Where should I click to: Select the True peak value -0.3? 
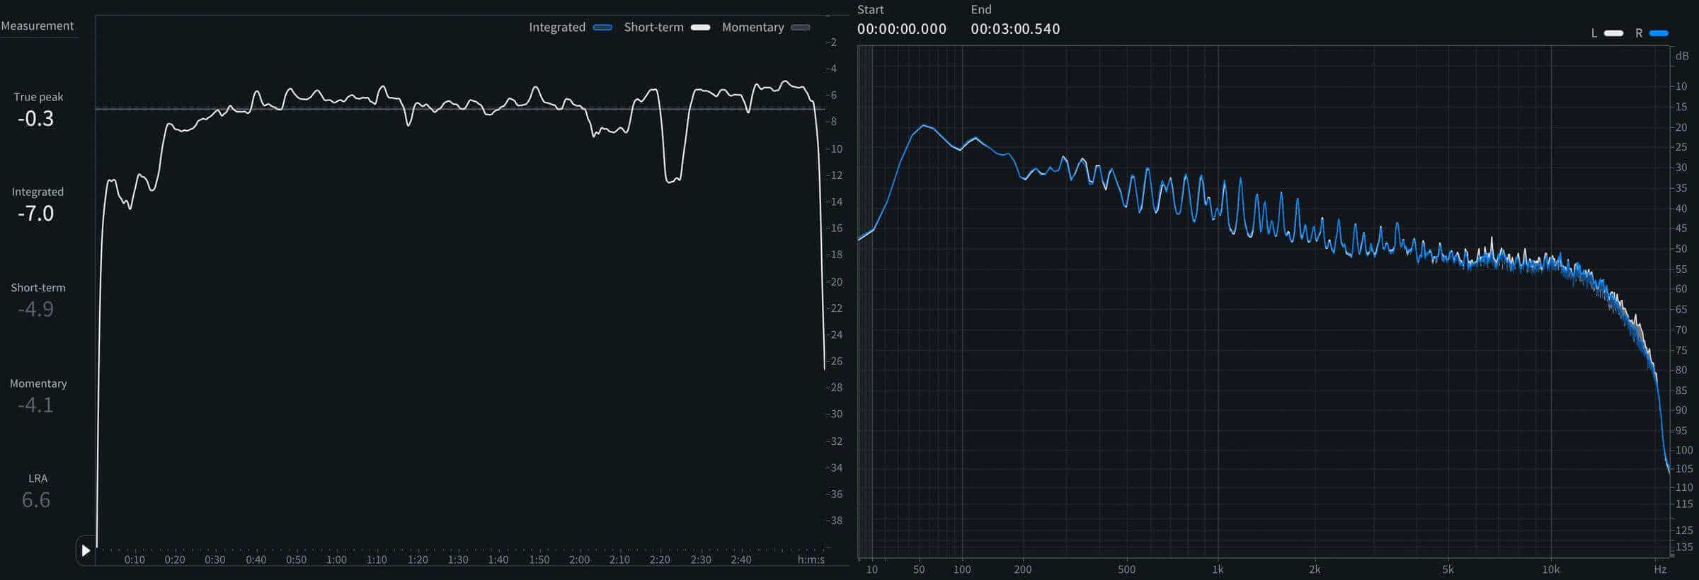(x=35, y=118)
